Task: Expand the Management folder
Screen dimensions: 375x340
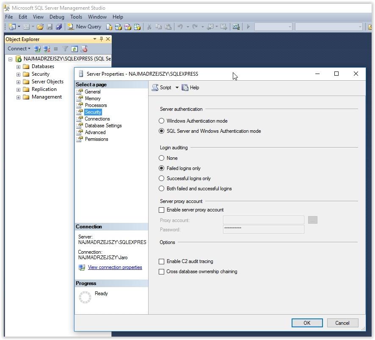Action: tap(18, 98)
